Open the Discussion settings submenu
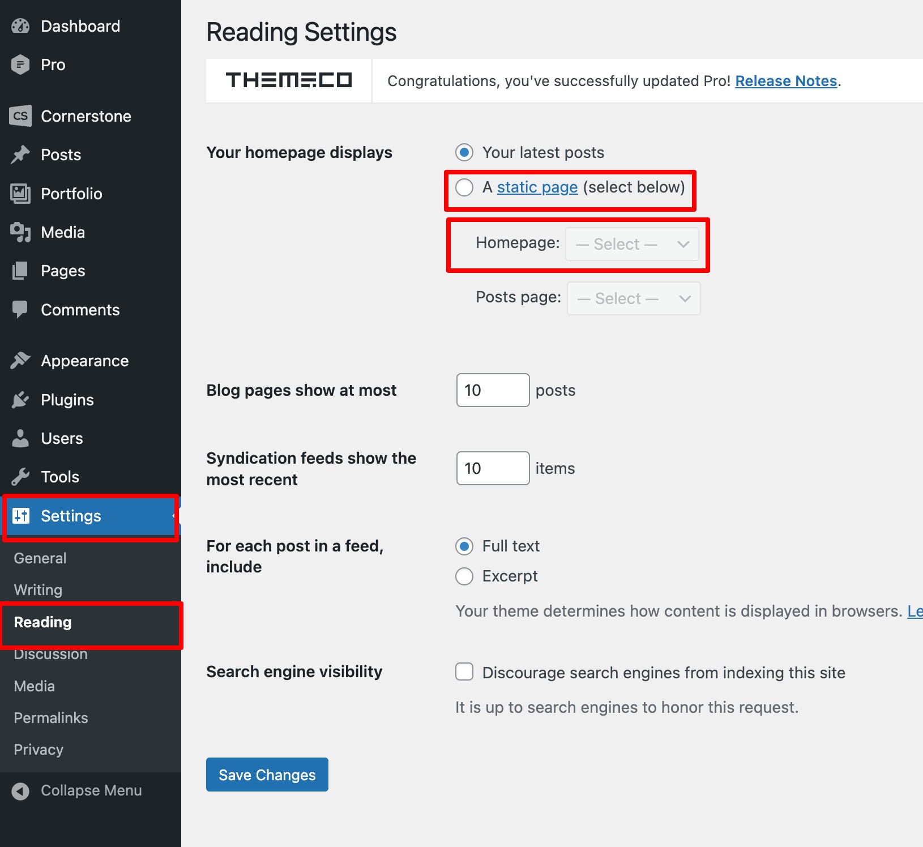Screen dimensions: 923x847 [x=51, y=655]
